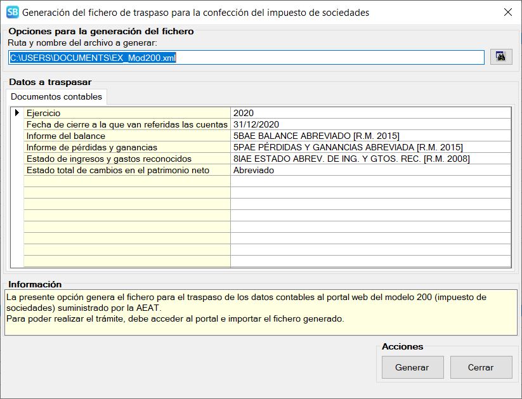
Task: Close the dialog window with X
Action: (507, 12)
